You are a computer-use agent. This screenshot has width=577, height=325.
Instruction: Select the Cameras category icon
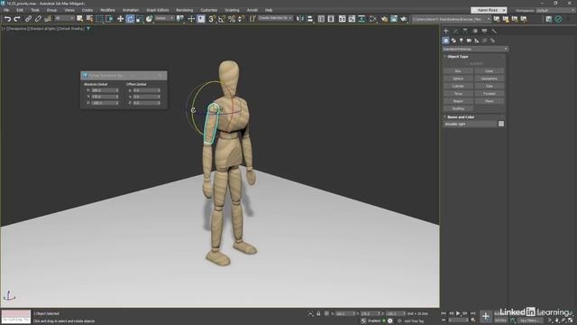click(x=469, y=40)
